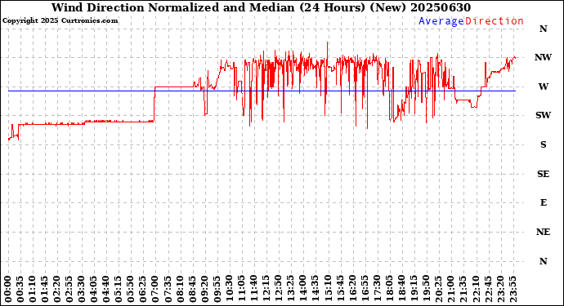Click the 12:50 time label

click(278, 289)
